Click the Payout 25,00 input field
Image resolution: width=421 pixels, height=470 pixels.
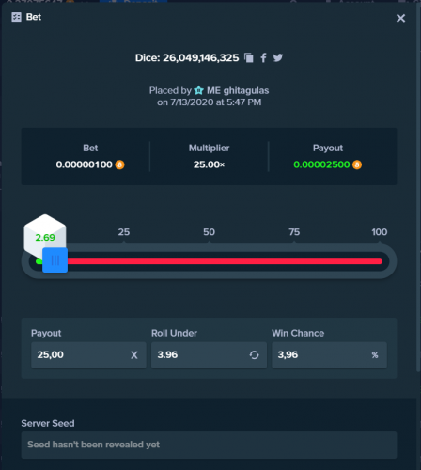point(88,355)
